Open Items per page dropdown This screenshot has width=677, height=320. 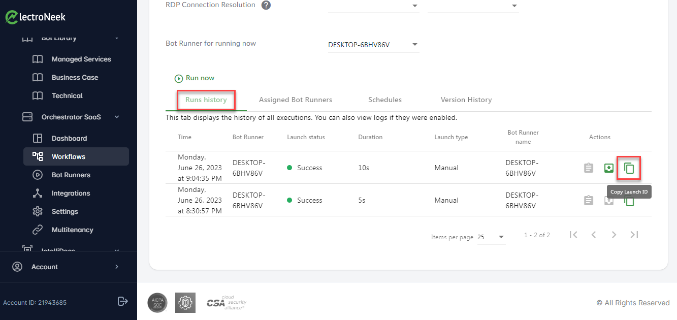492,237
